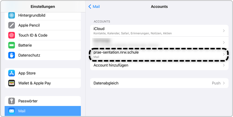Tap the Accounts page title
This screenshot has width=233, height=117.
tap(159, 6)
